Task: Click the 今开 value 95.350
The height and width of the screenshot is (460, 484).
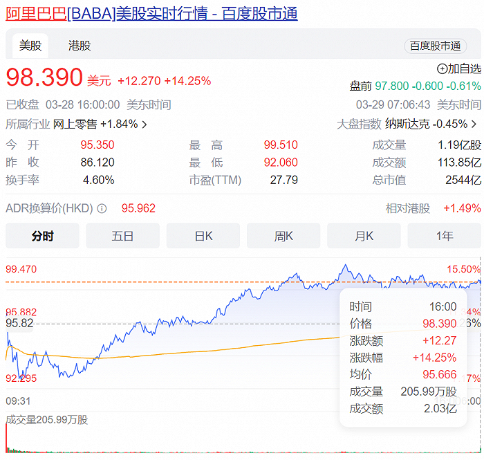Action: pyautogui.click(x=97, y=145)
